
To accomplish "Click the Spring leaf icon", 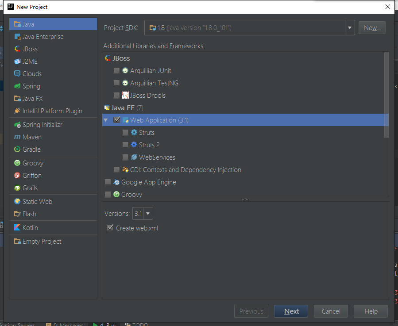I will [17, 86].
